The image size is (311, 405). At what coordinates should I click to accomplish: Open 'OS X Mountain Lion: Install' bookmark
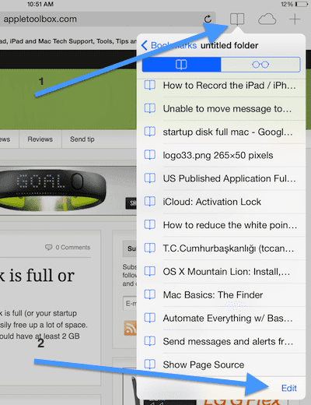(x=221, y=272)
